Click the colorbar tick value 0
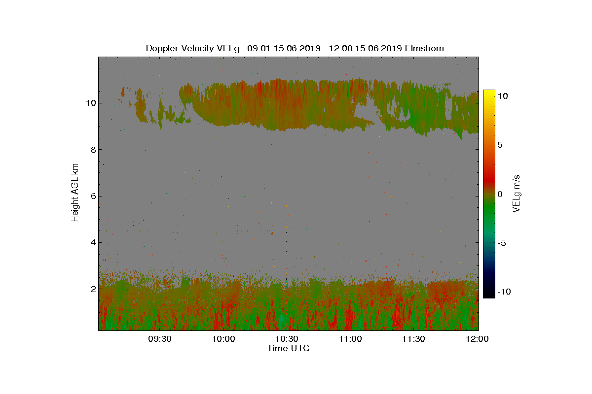The width and height of the screenshot is (592, 394). point(500,194)
